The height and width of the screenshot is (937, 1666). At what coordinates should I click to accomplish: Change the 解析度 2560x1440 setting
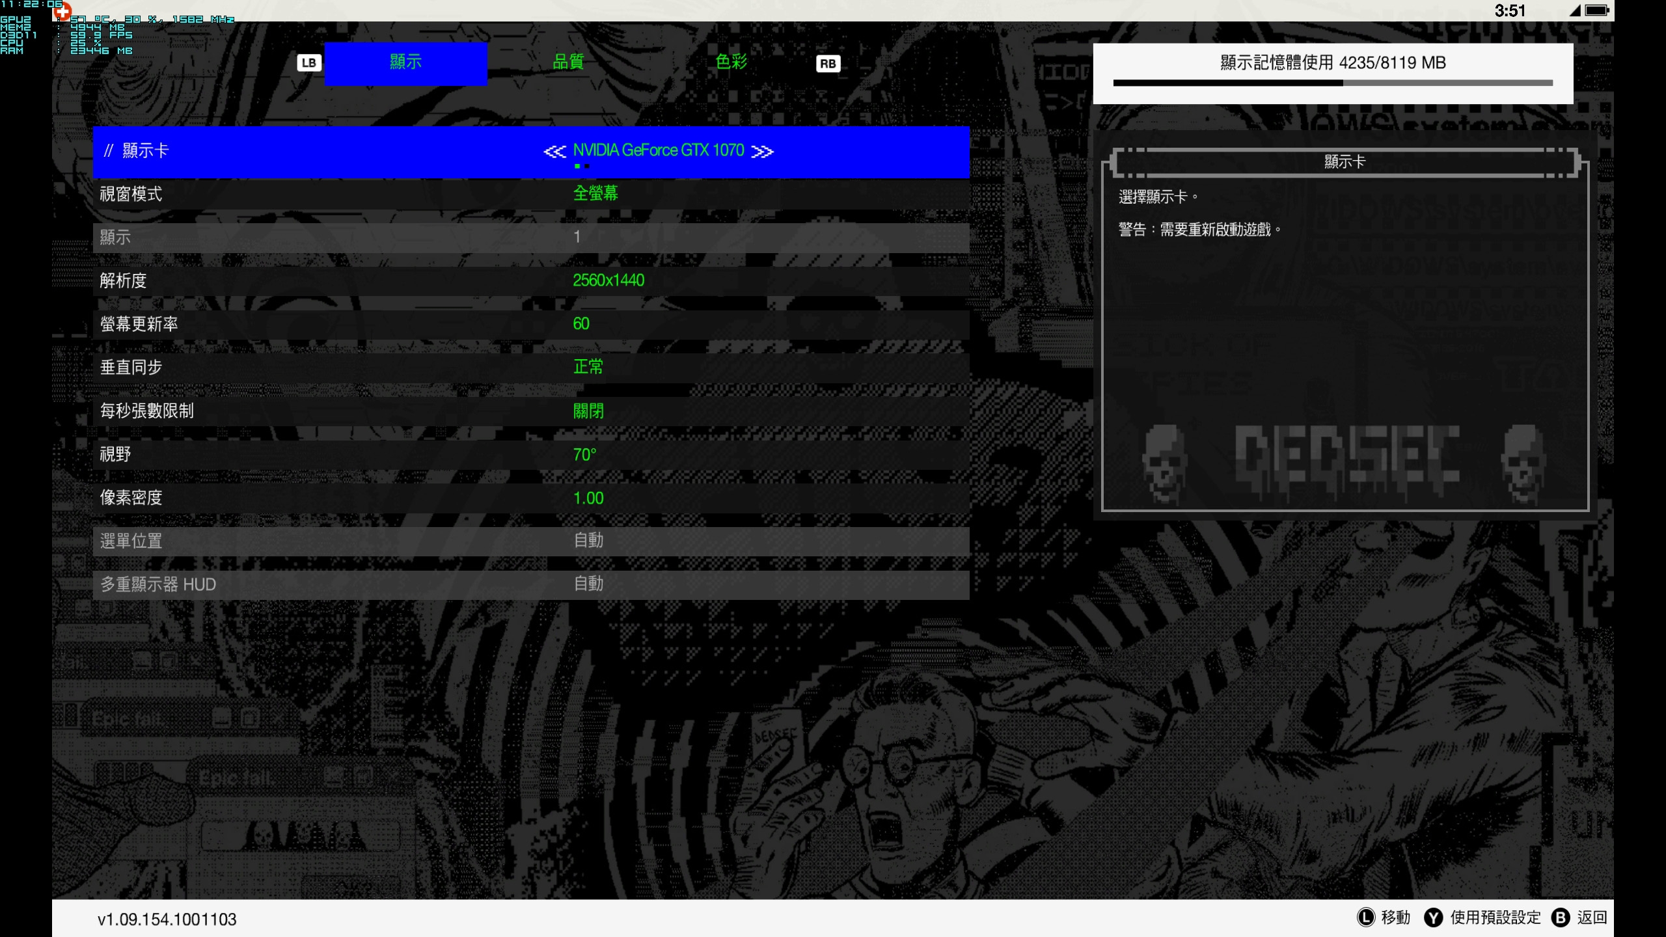531,280
